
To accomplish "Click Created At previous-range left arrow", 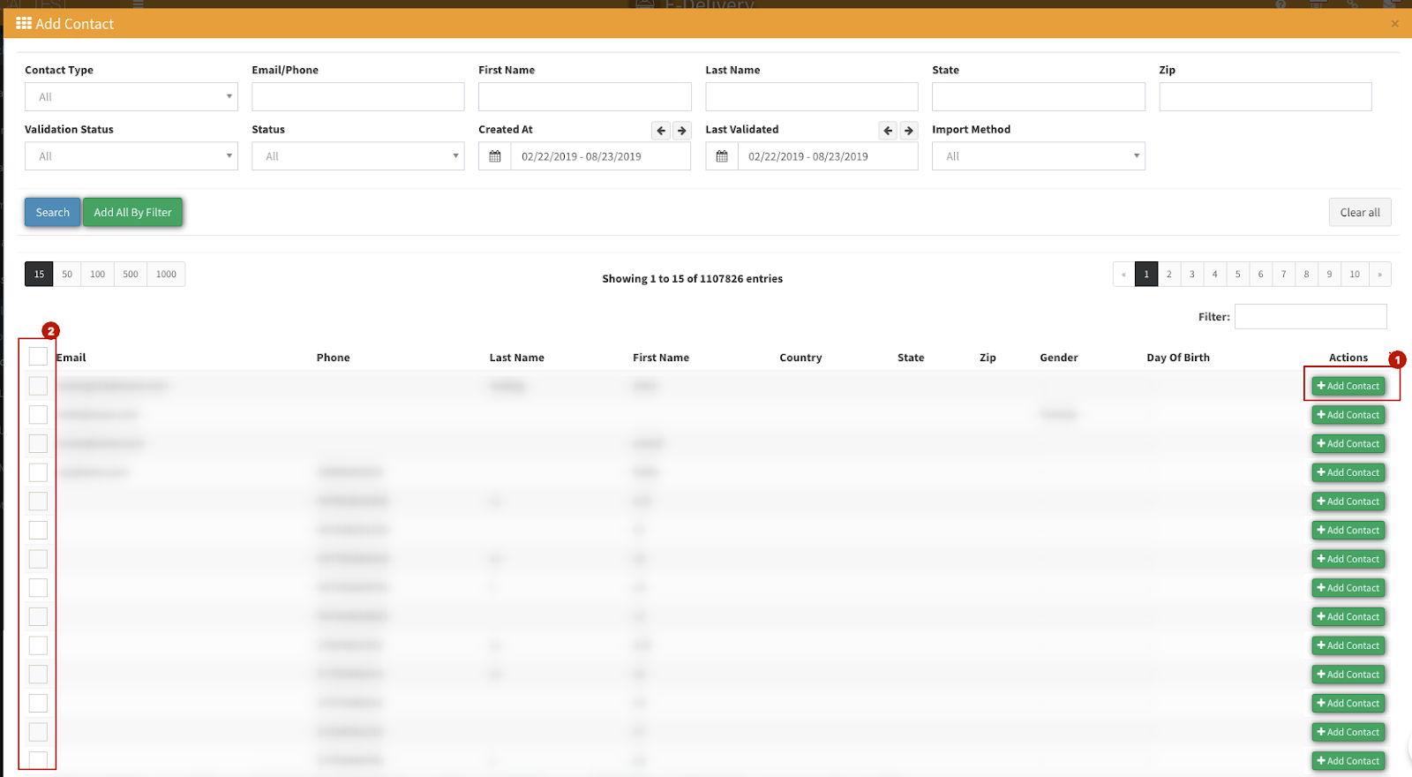I will click(x=661, y=131).
